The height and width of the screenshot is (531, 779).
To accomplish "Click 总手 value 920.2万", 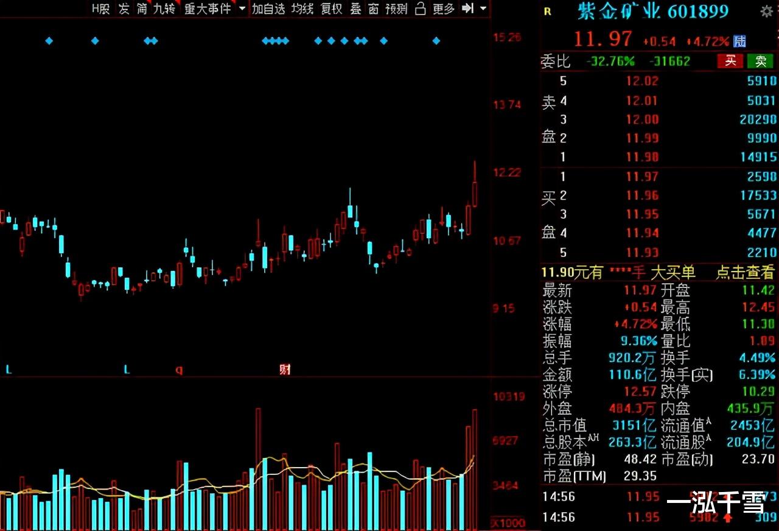I will 634,358.
